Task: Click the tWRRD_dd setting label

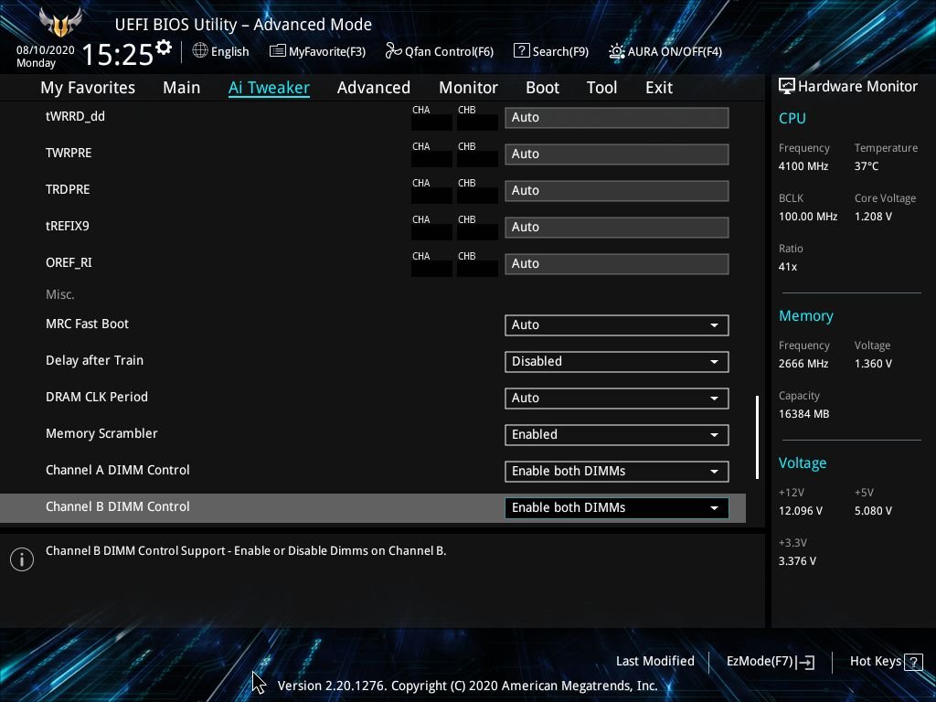Action: tap(75, 116)
